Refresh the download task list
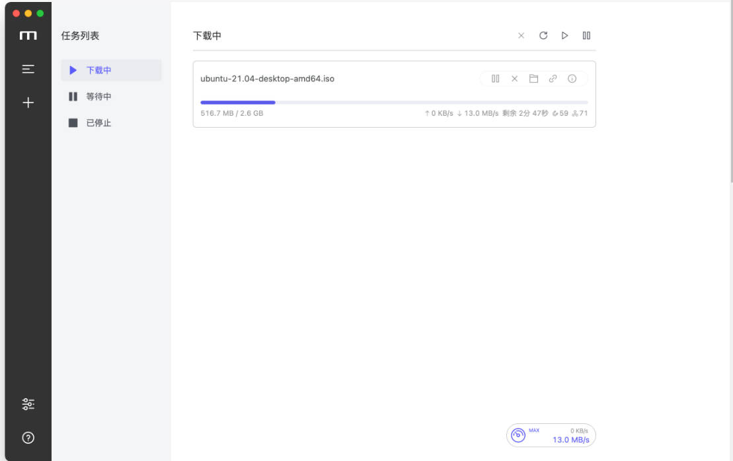The width and height of the screenshot is (733, 461). point(543,36)
